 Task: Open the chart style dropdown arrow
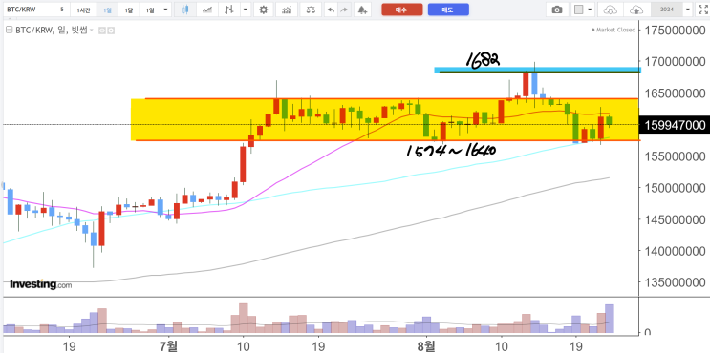pos(245,10)
